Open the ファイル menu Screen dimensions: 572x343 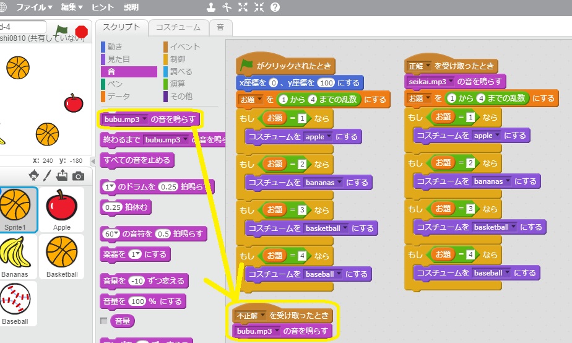click(34, 7)
